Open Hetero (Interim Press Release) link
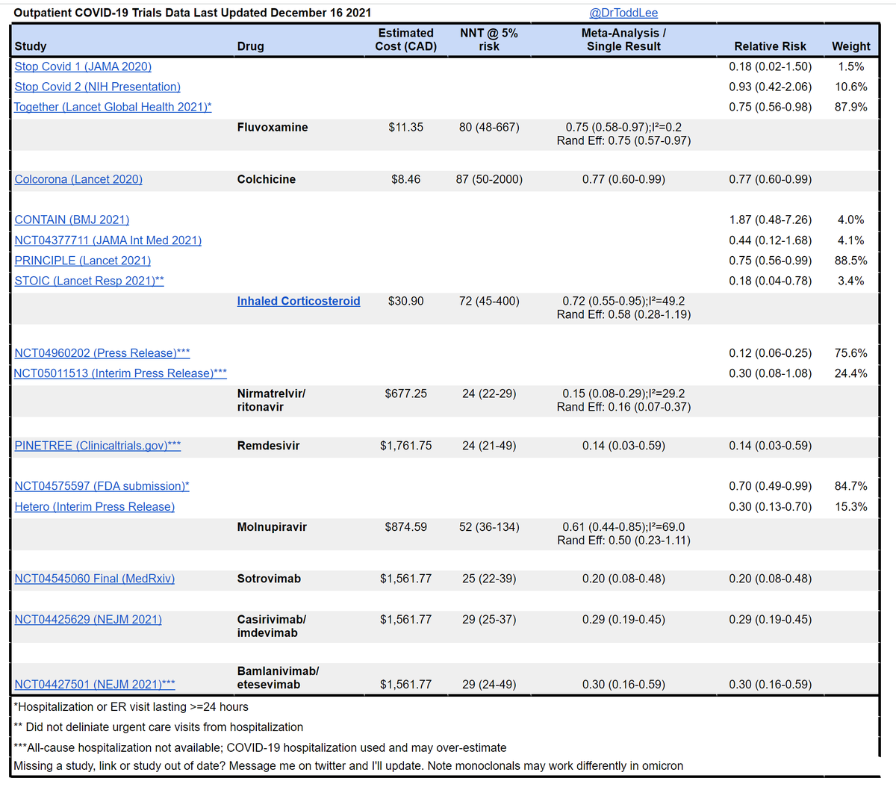The width and height of the screenshot is (896, 787). [x=94, y=507]
